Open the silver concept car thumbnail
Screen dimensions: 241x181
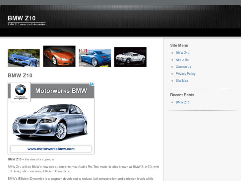[130, 57]
